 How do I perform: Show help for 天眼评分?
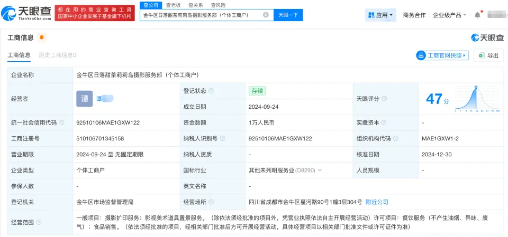click(384, 99)
